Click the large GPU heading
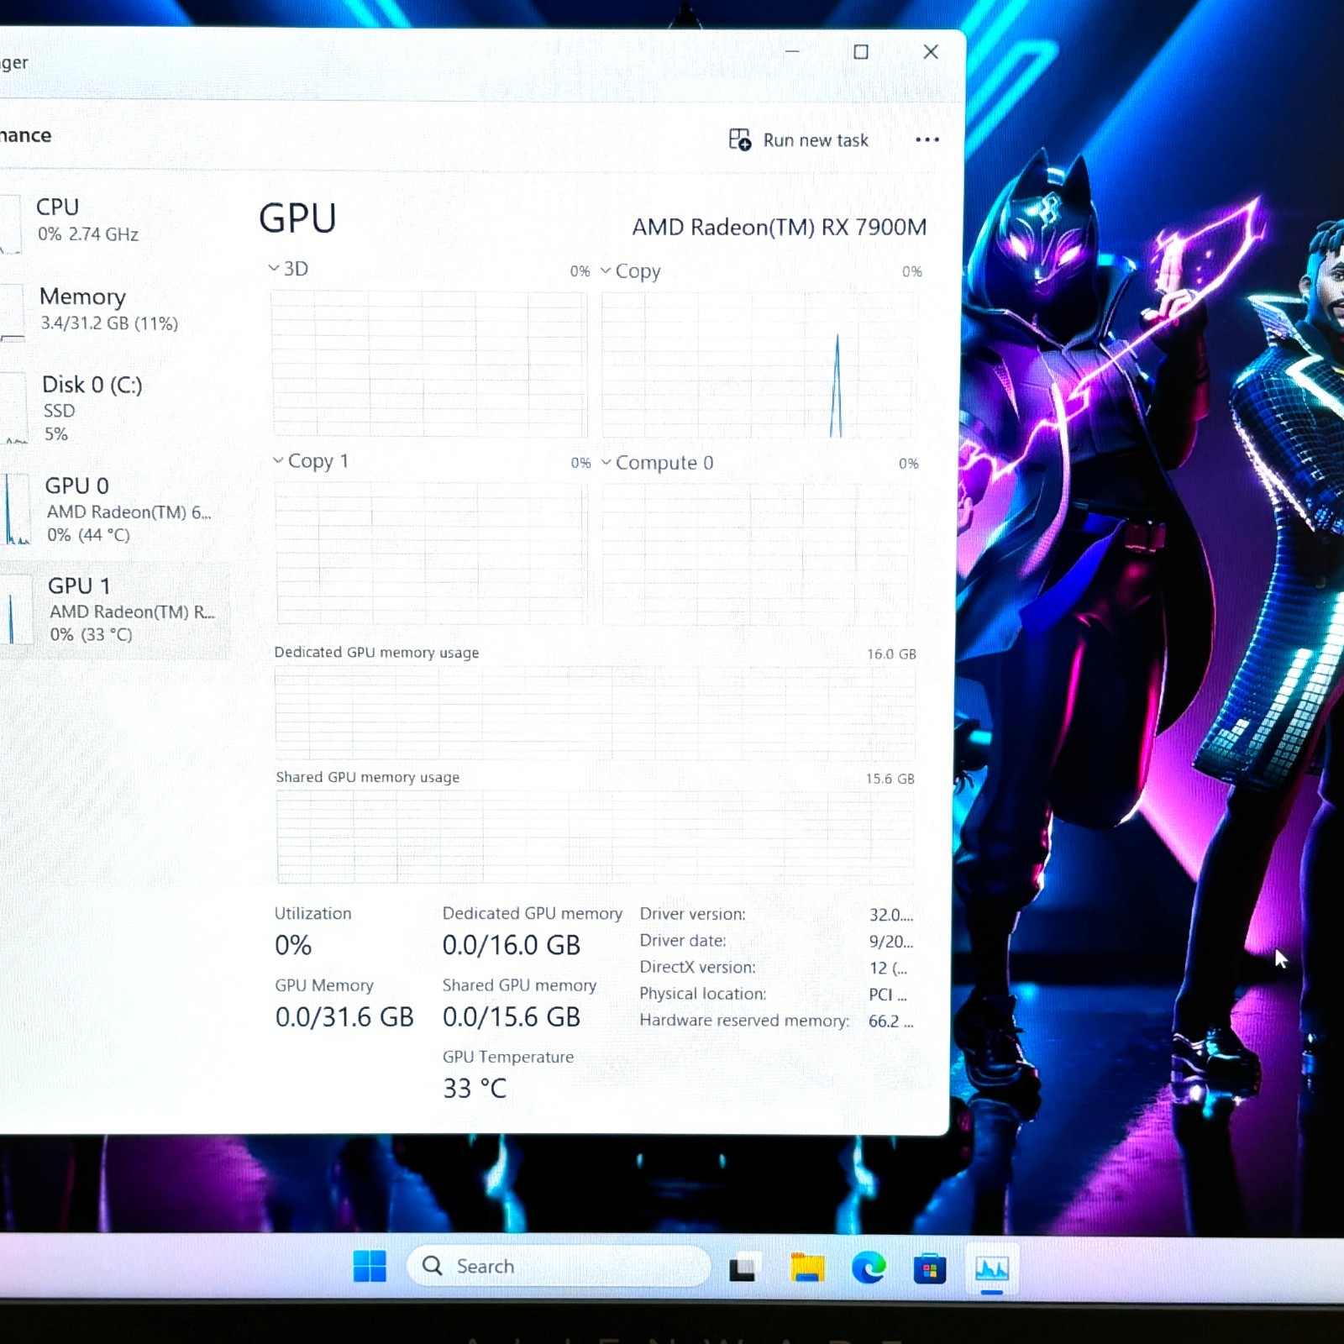Screen dimensions: 1344x1344 click(297, 218)
